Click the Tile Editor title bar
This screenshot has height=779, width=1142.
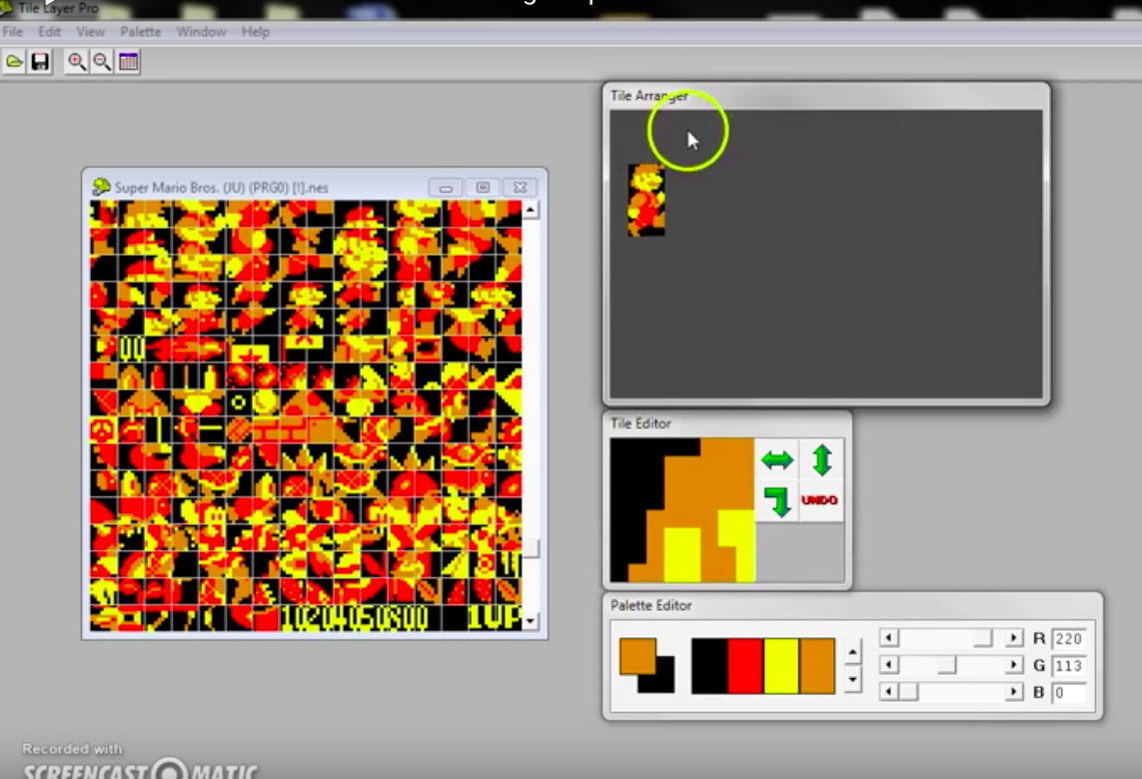727,423
